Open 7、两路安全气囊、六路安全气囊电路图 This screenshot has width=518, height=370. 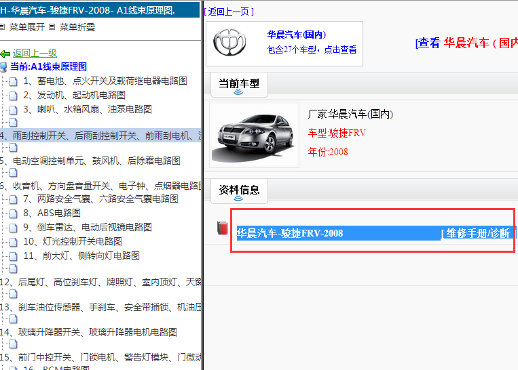pyautogui.click(x=100, y=199)
